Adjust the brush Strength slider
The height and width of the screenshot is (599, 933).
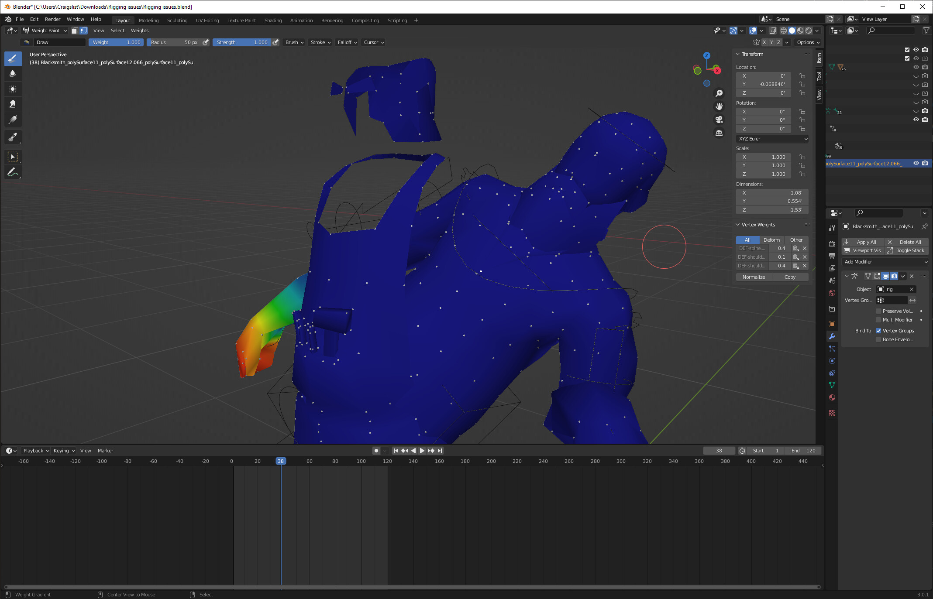[x=242, y=42]
